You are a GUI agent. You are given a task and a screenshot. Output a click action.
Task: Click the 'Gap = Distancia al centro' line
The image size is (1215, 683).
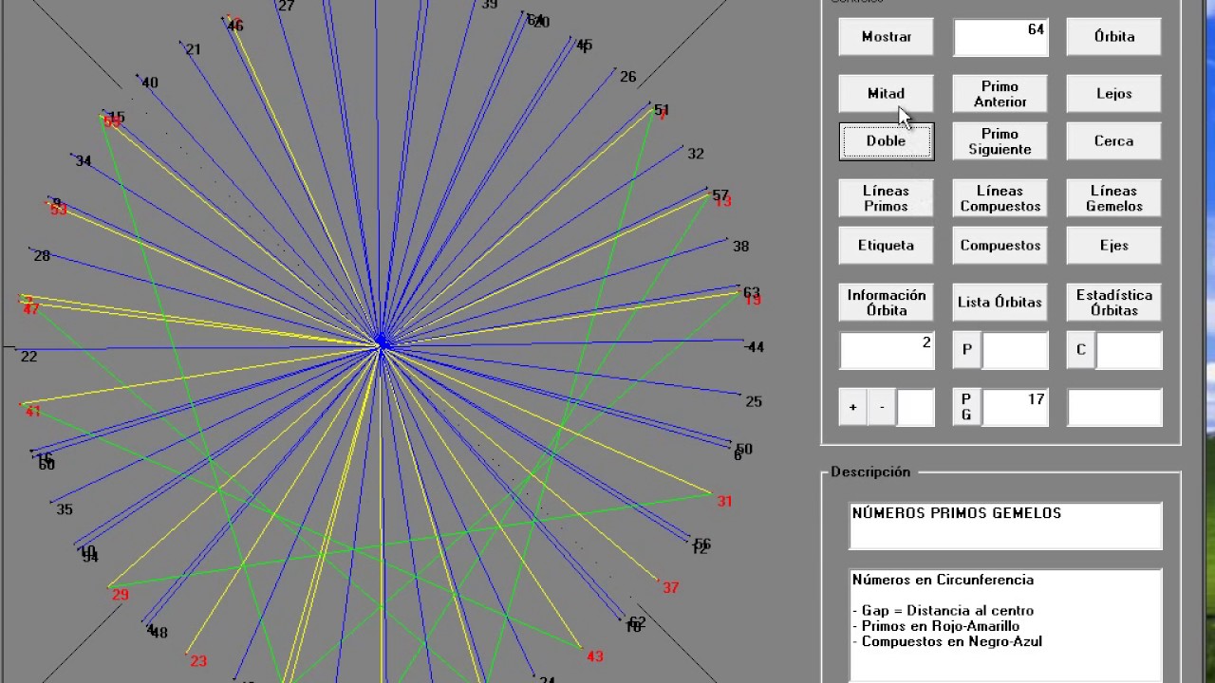(x=943, y=611)
